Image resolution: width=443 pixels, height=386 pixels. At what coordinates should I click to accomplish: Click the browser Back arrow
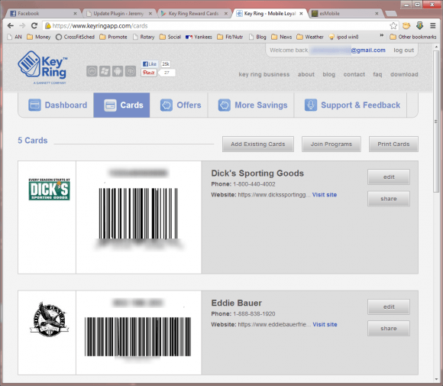(x=11, y=26)
